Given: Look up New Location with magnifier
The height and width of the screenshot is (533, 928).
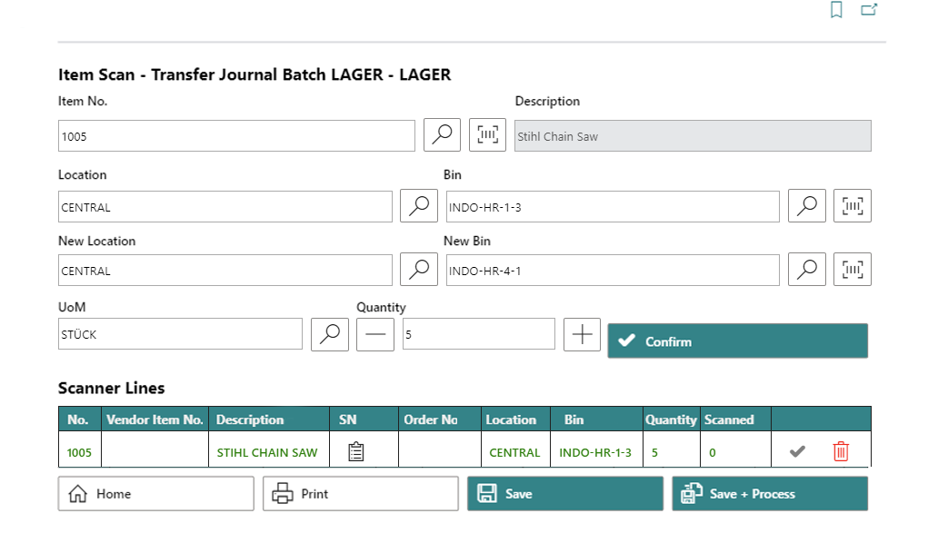Looking at the screenshot, I should click(x=419, y=270).
